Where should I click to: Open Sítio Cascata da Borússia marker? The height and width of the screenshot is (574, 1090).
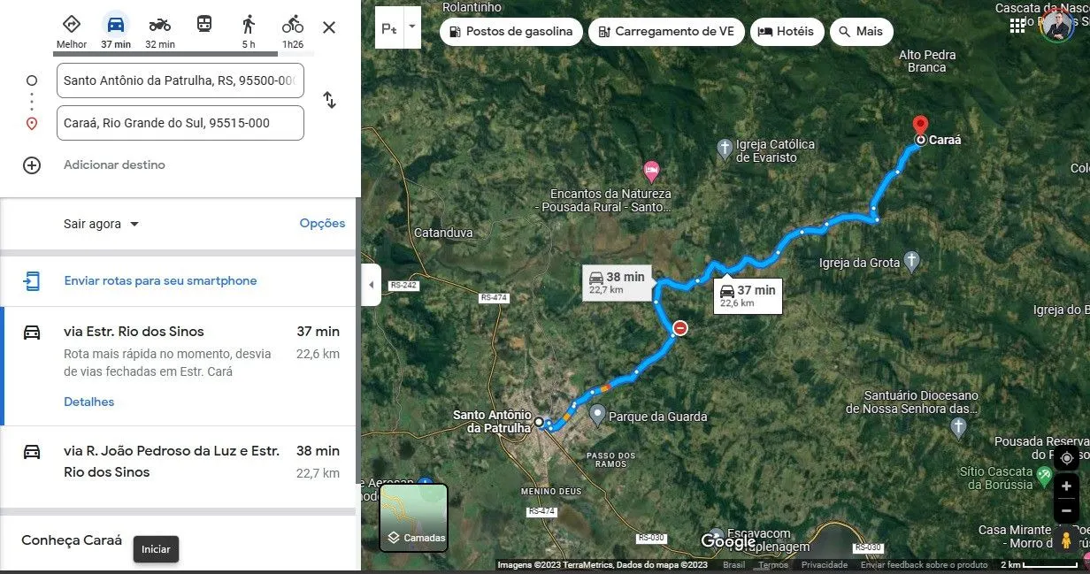(1044, 476)
